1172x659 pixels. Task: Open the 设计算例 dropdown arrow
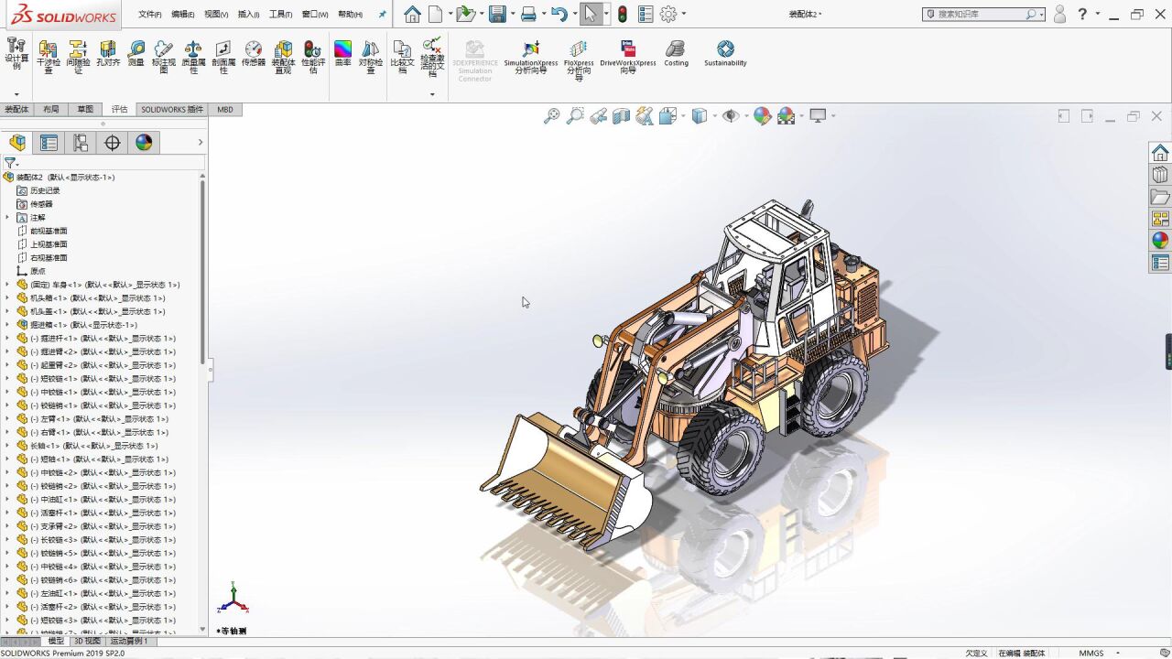(16, 94)
